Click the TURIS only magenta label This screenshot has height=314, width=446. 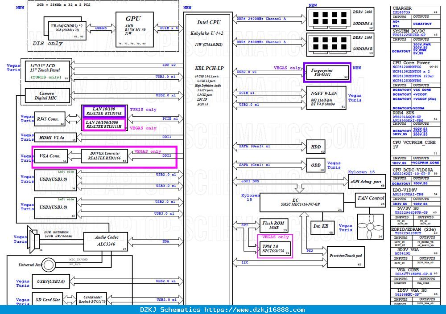click(143, 110)
